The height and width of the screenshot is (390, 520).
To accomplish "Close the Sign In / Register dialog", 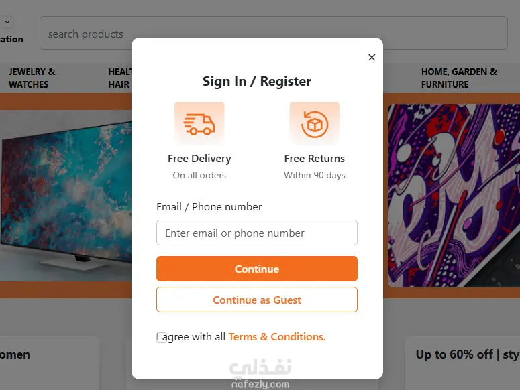I will [372, 58].
